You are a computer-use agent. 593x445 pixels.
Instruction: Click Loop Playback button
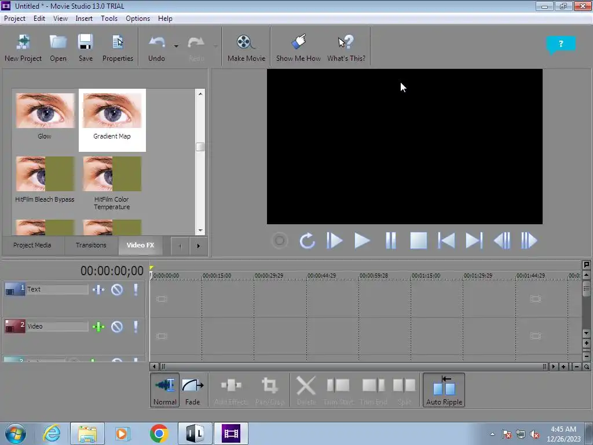tap(307, 240)
